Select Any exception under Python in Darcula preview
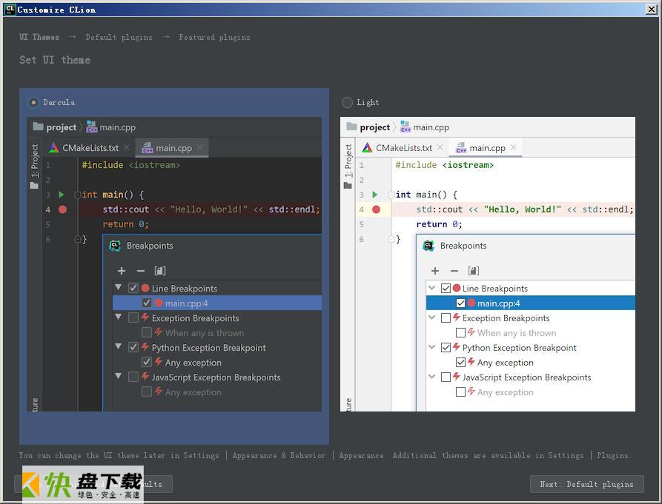Screen dimensions: 662x504 click(x=193, y=363)
